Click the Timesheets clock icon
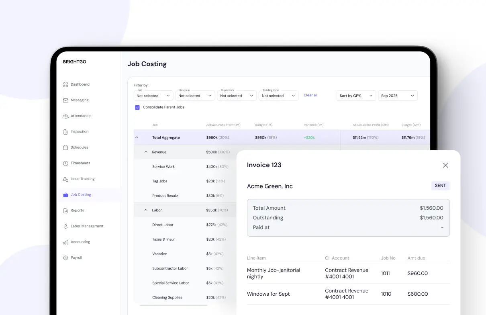Screen dimensions: 486x315 click(65, 163)
